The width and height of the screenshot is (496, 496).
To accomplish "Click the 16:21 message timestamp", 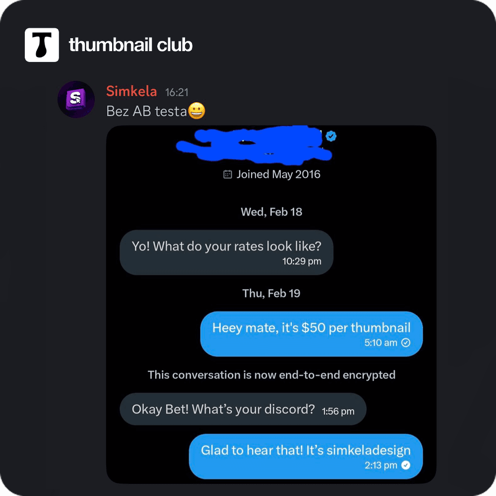I will click(177, 92).
